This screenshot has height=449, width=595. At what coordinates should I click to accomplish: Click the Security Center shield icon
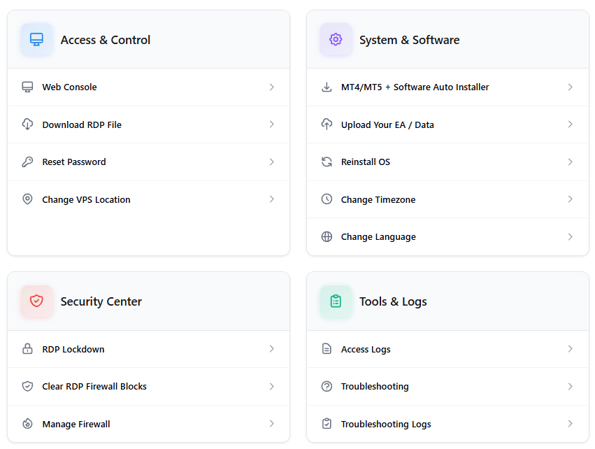pyautogui.click(x=36, y=301)
